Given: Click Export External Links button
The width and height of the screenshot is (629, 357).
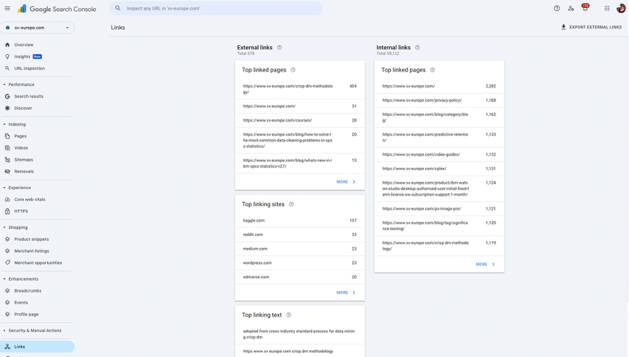Looking at the screenshot, I should (591, 27).
